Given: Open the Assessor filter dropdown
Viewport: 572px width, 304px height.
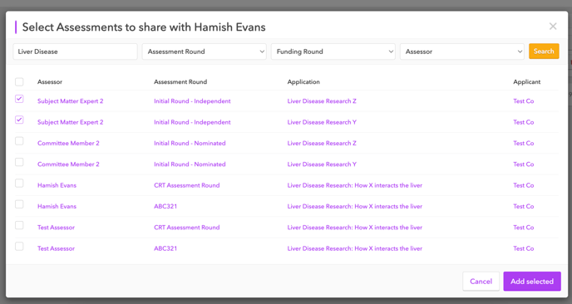Looking at the screenshot, I should pyautogui.click(x=462, y=51).
